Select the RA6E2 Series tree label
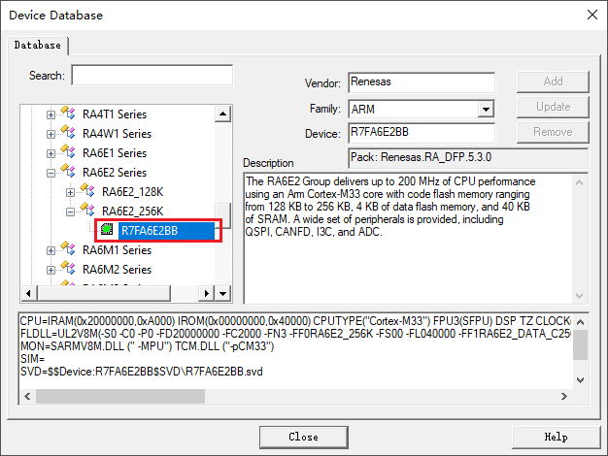 (x=115, y=173)
